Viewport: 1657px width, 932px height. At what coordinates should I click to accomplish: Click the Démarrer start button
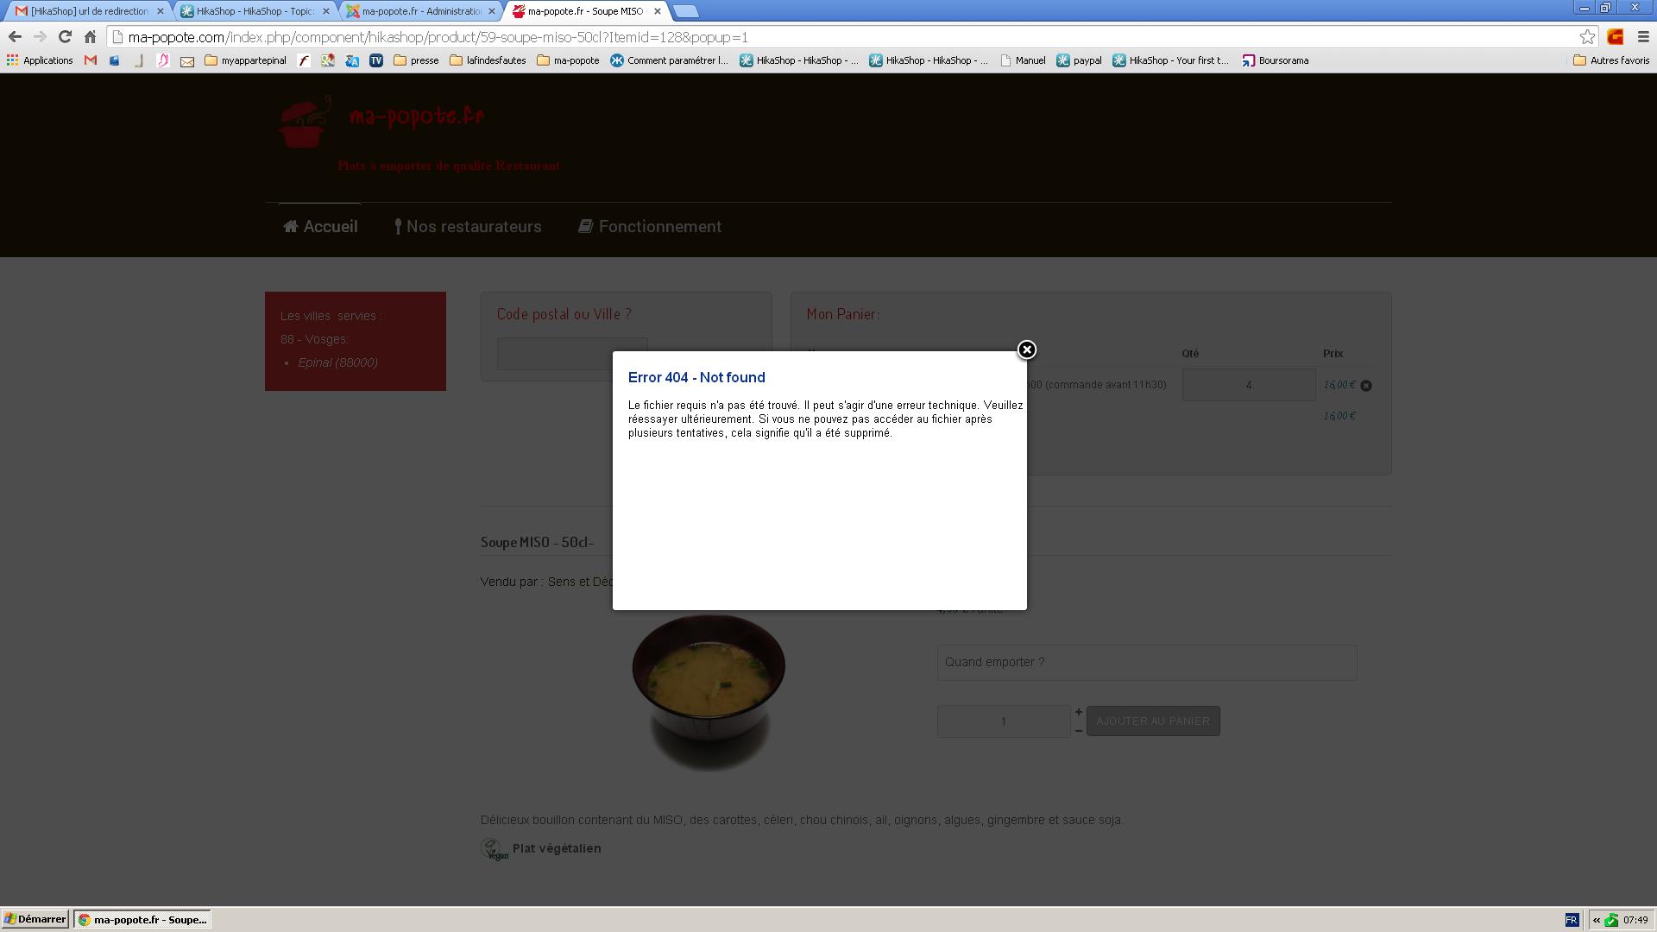(x=35, y=919)
